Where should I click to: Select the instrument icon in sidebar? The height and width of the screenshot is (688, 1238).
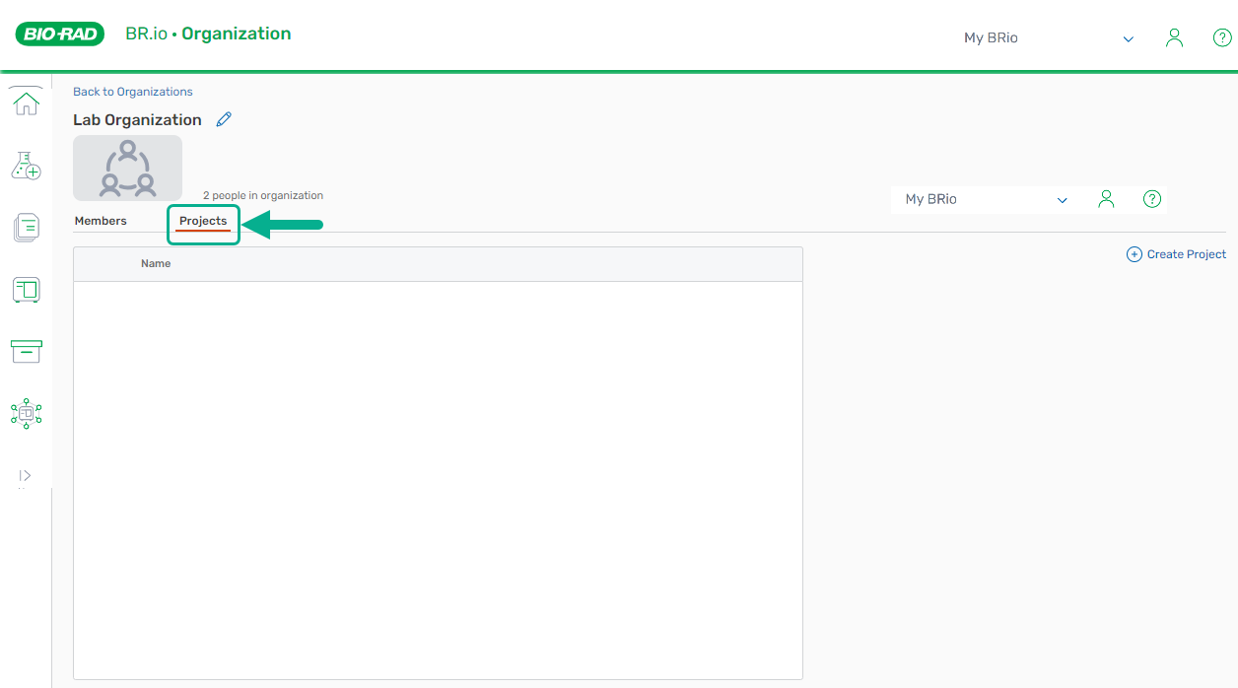click(26, 290)
